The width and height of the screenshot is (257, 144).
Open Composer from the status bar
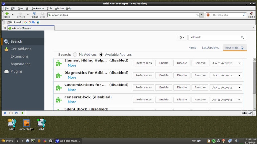(x=16, y=113)
